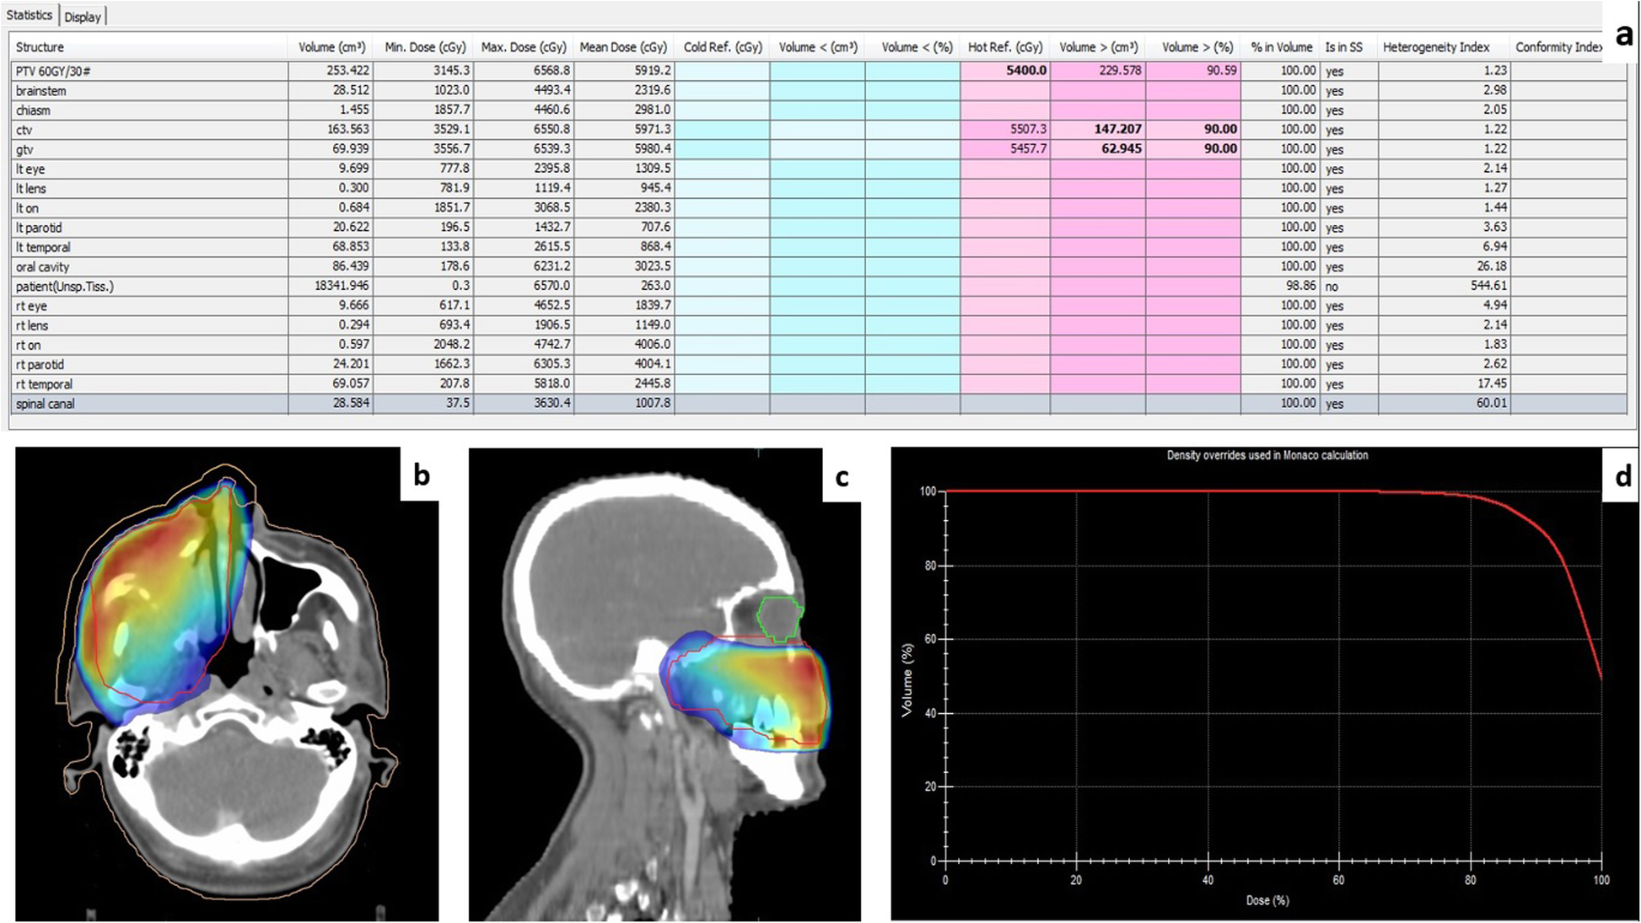The width and height of the screenshot is (1641, 923).
Task: Click the Is in SS column header
Action: click(x=1348, y=47)
